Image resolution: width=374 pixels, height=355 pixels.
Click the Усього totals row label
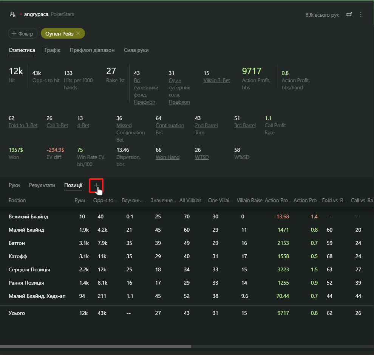click(x=17, y=313)
